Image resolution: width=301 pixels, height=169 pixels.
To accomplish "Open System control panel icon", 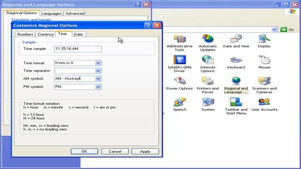I will click(208, 102).
